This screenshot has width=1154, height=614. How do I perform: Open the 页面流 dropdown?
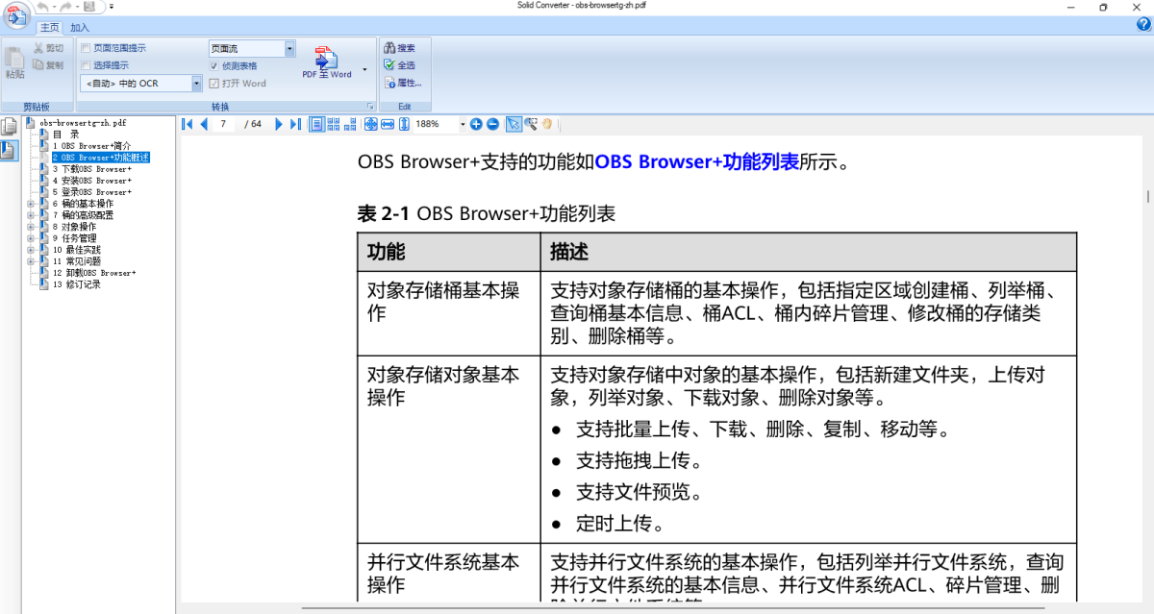pyautogui.click(x=290, y=46)
